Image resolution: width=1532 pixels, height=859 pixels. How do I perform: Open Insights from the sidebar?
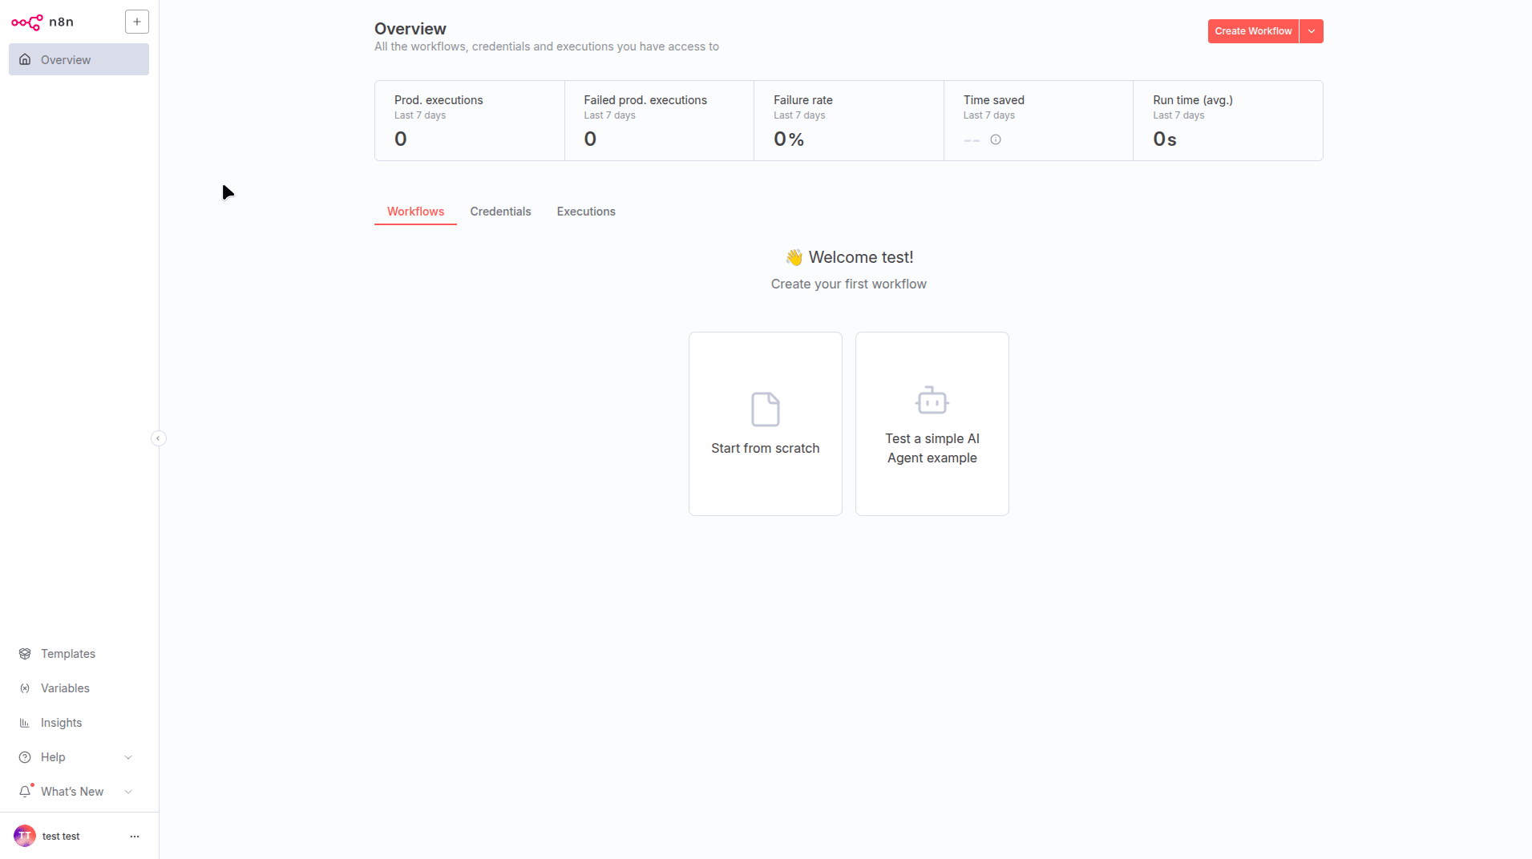(x=61, y=723)
